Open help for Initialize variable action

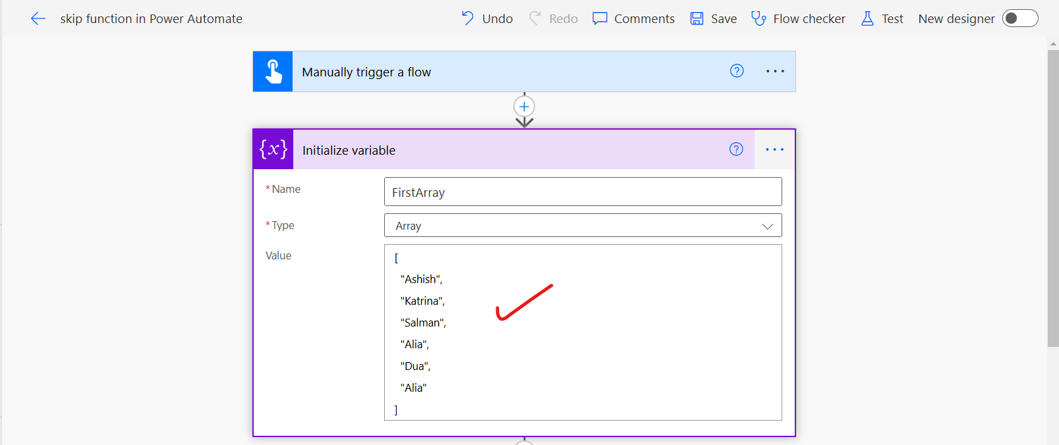(736, 149)
